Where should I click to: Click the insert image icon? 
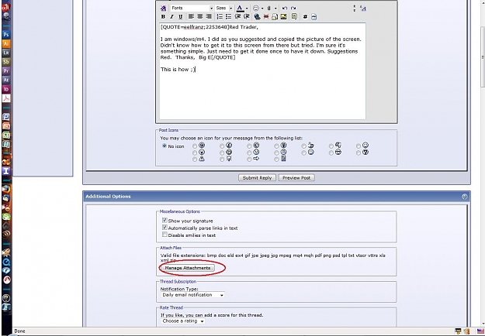coord(283,17)
